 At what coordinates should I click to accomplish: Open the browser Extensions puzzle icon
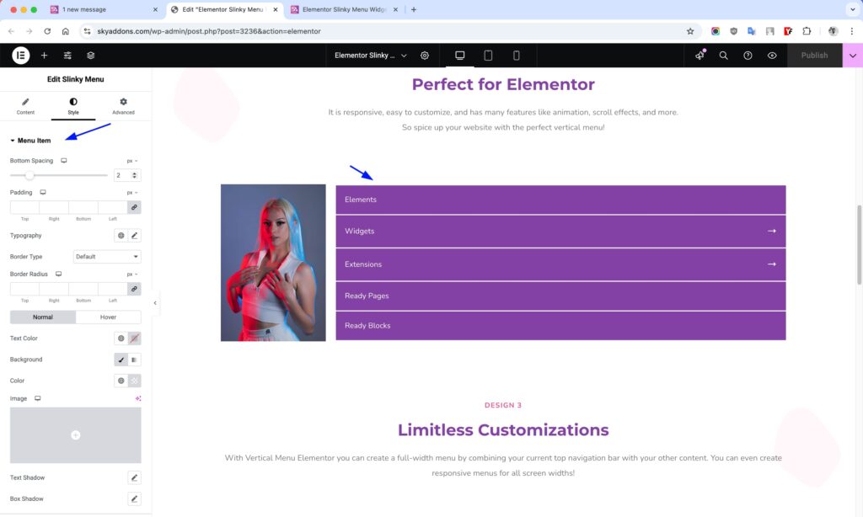pos(807,31)
